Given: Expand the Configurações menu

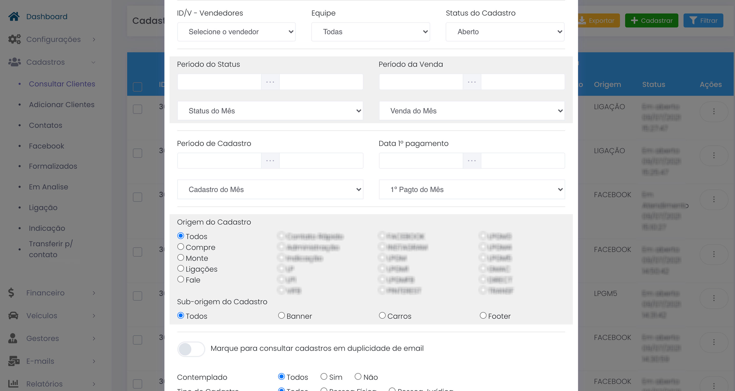Looking at the screenshot, I should 94,39.
